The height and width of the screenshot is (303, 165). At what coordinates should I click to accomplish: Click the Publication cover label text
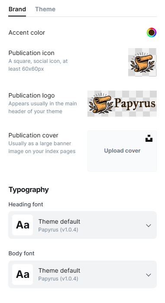click(33, 135)
